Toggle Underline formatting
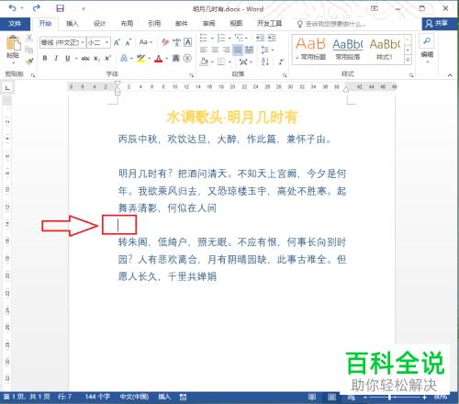This screenshot has width=459, height=404. [68, 58]
